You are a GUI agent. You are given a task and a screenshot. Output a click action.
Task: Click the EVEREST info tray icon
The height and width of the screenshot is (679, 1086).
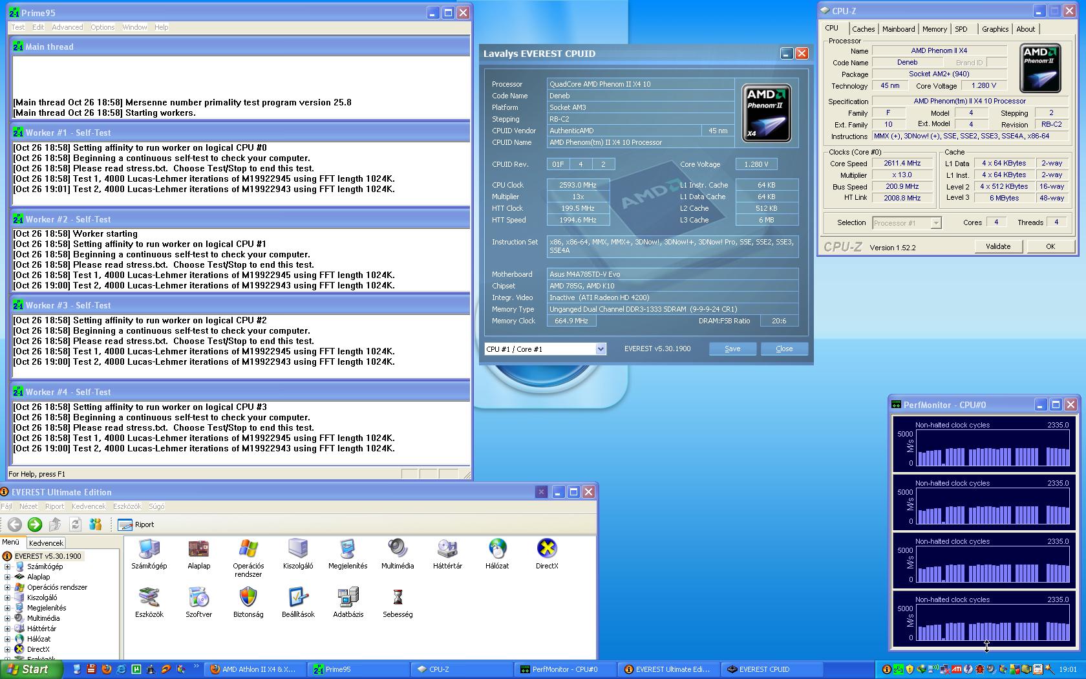[x=887, y=669]
